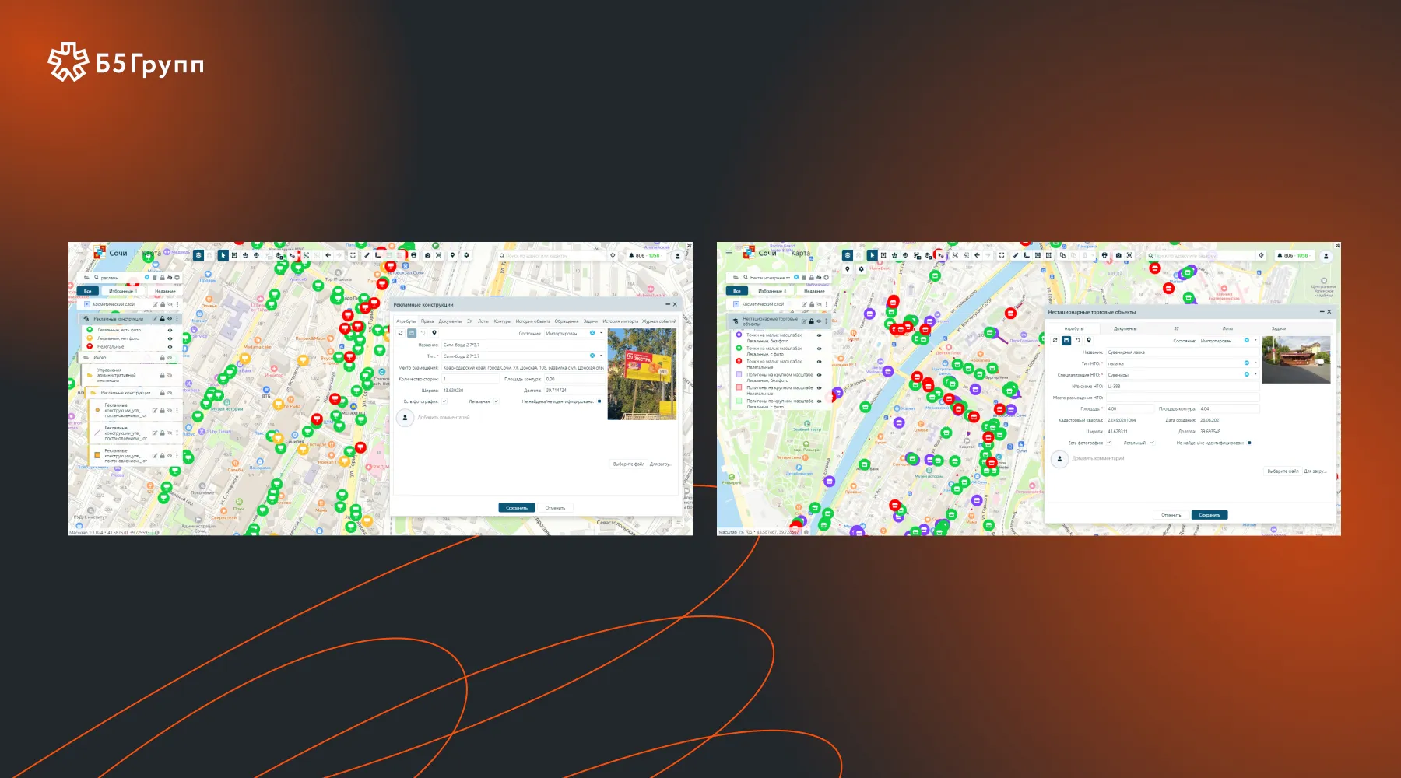
Task: Open the user profile icon in right map
Action: coord(1326,256)
